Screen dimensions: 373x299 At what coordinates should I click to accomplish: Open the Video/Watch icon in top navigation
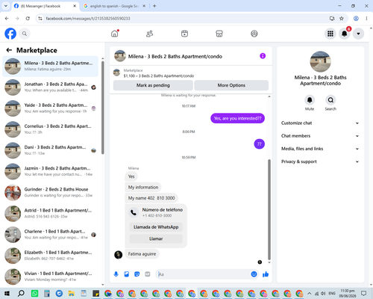tap(184, 34)
